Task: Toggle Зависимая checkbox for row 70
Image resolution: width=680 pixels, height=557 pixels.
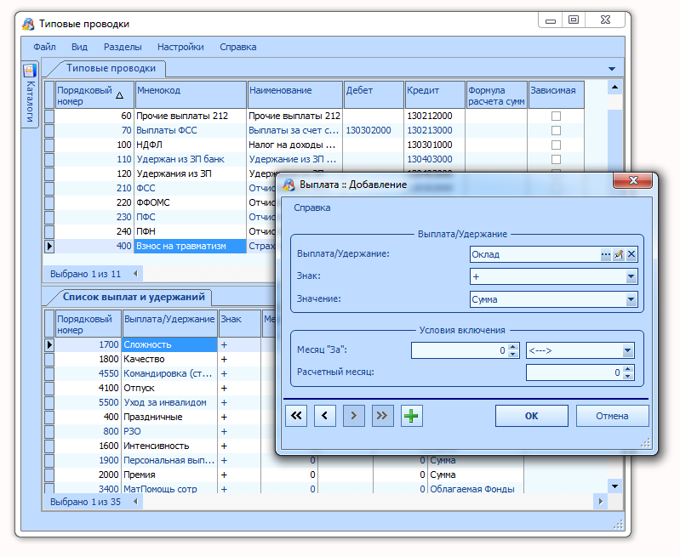Action: [556, 130]
